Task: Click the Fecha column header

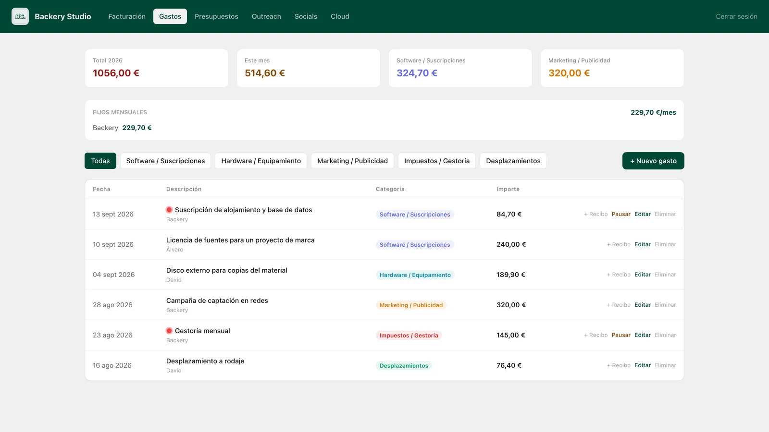Action: (x=101, y=189)
